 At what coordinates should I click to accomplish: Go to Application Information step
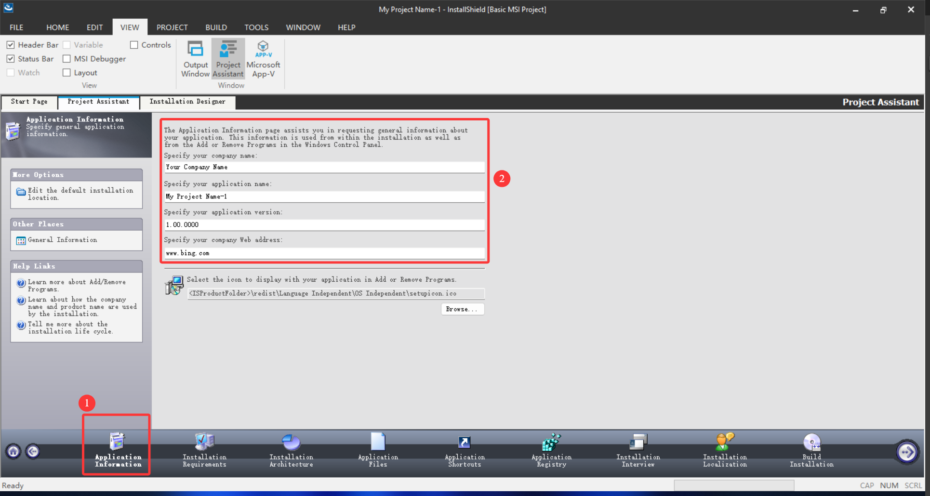pos(118,450)
